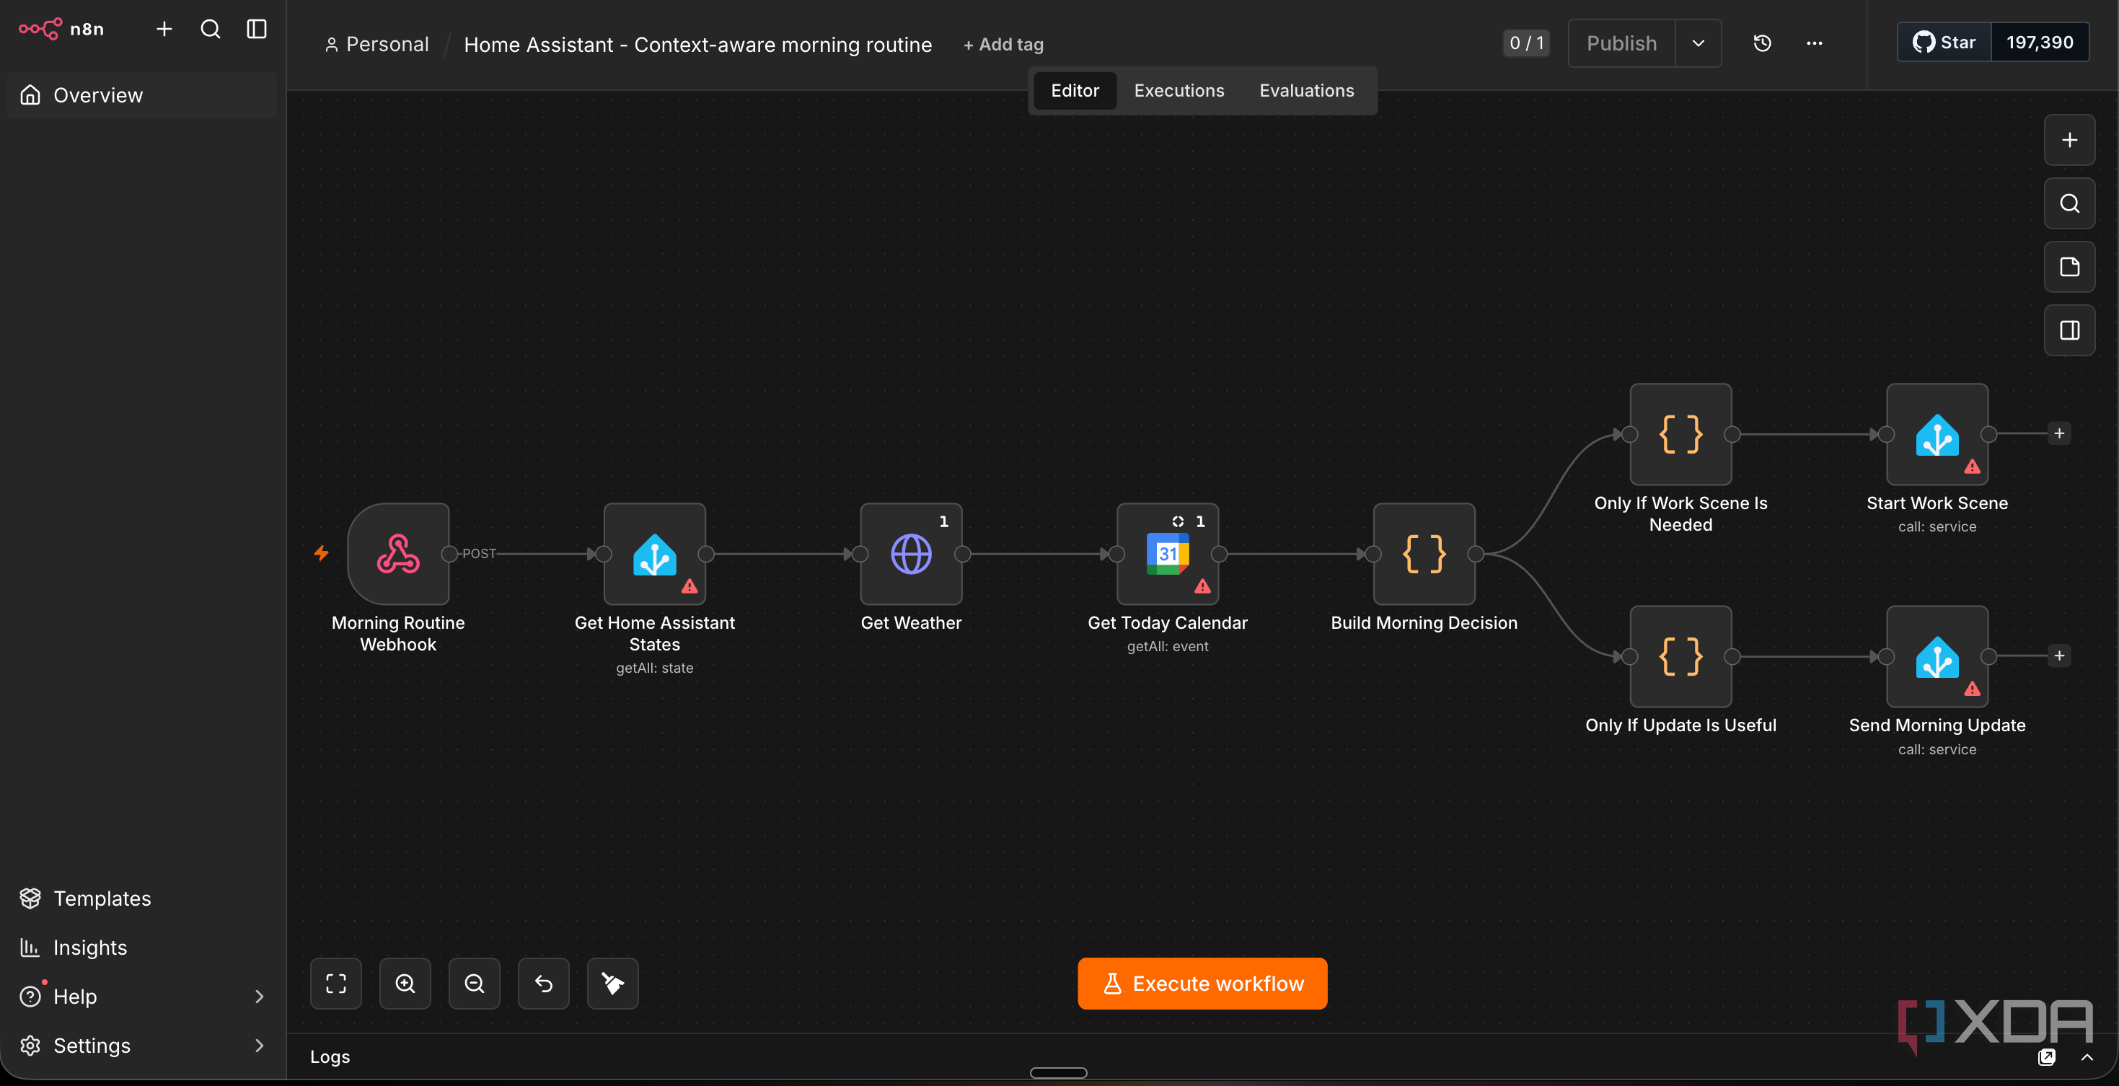The image size is (2119, 1086).
Task: Open the Publish dropdown arrow
Action: pyautogui.click(x=1698, y=43)
